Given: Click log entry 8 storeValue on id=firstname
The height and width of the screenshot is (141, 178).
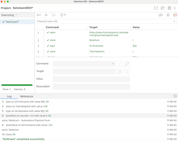Looking at the screenshot, I should pyautogui.click(x=89, y=125).
